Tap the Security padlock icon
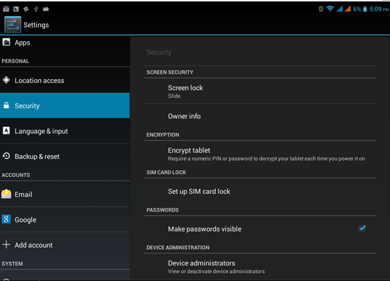The width and height of the screenshot is (390, 281). click(6, 105)
